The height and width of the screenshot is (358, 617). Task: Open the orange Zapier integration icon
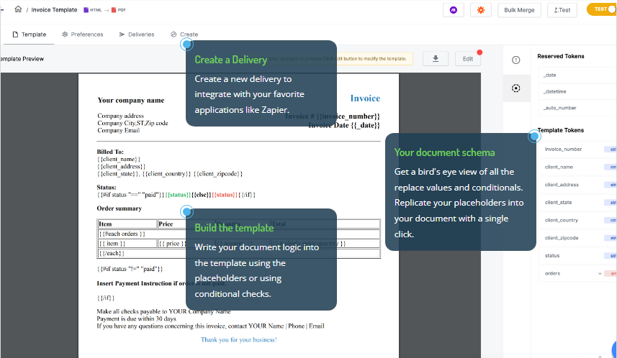(481, 10)
